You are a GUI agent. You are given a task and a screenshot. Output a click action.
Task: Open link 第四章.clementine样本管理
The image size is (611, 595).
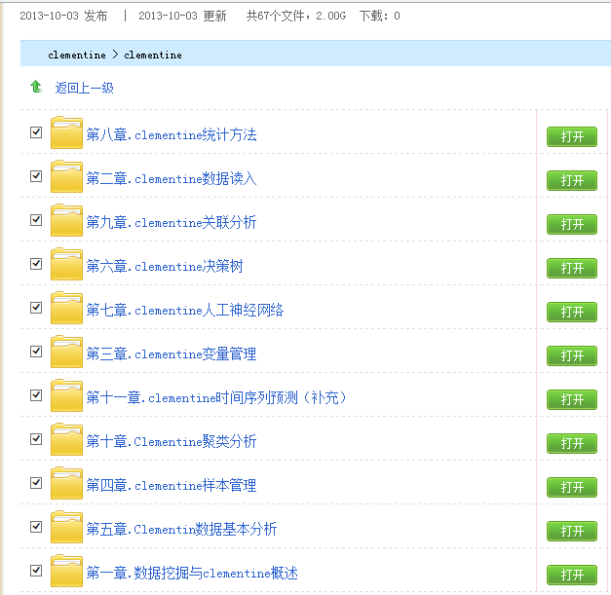tap(172, 485)
